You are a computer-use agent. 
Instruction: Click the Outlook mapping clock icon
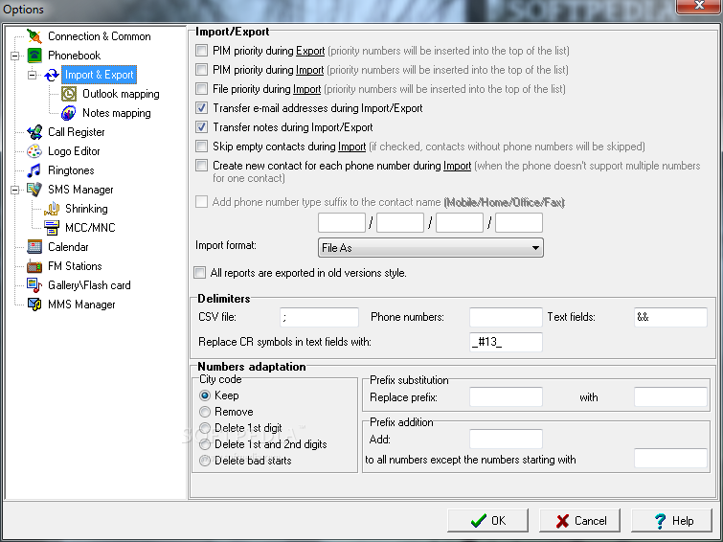[x=69, y=94]
